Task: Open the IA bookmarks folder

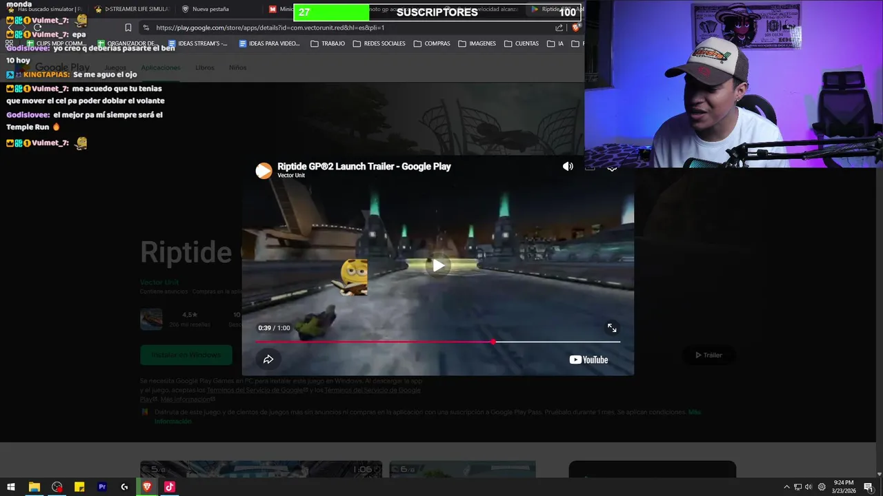Action: click(555, 43)
